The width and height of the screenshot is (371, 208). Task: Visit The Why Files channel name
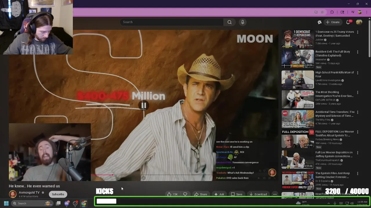323,120
